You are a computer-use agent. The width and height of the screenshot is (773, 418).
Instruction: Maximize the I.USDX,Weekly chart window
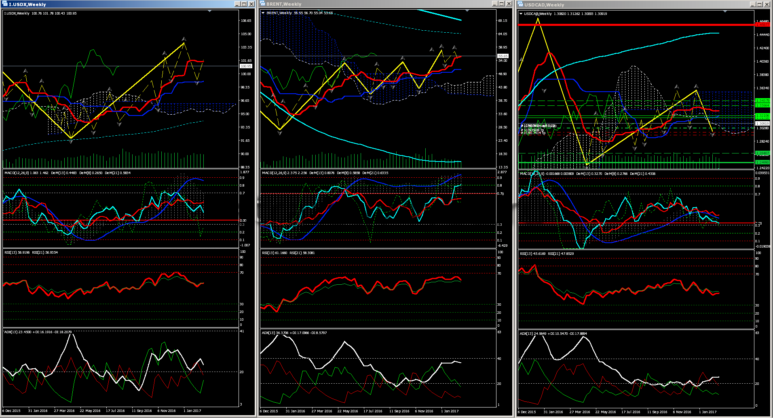pyautogui.click(x=244, y=4)
